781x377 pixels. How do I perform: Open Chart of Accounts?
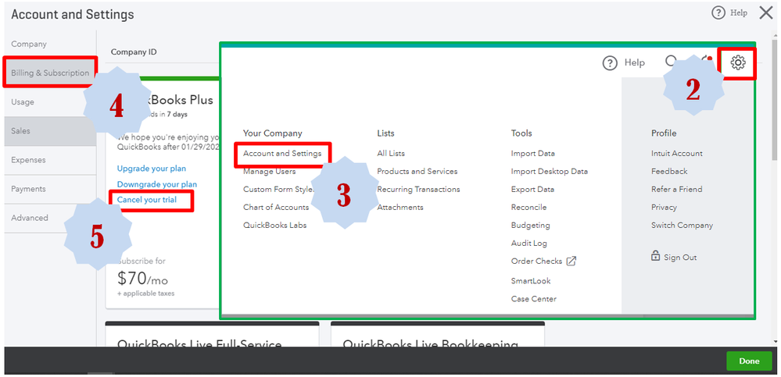pos(276,208)
